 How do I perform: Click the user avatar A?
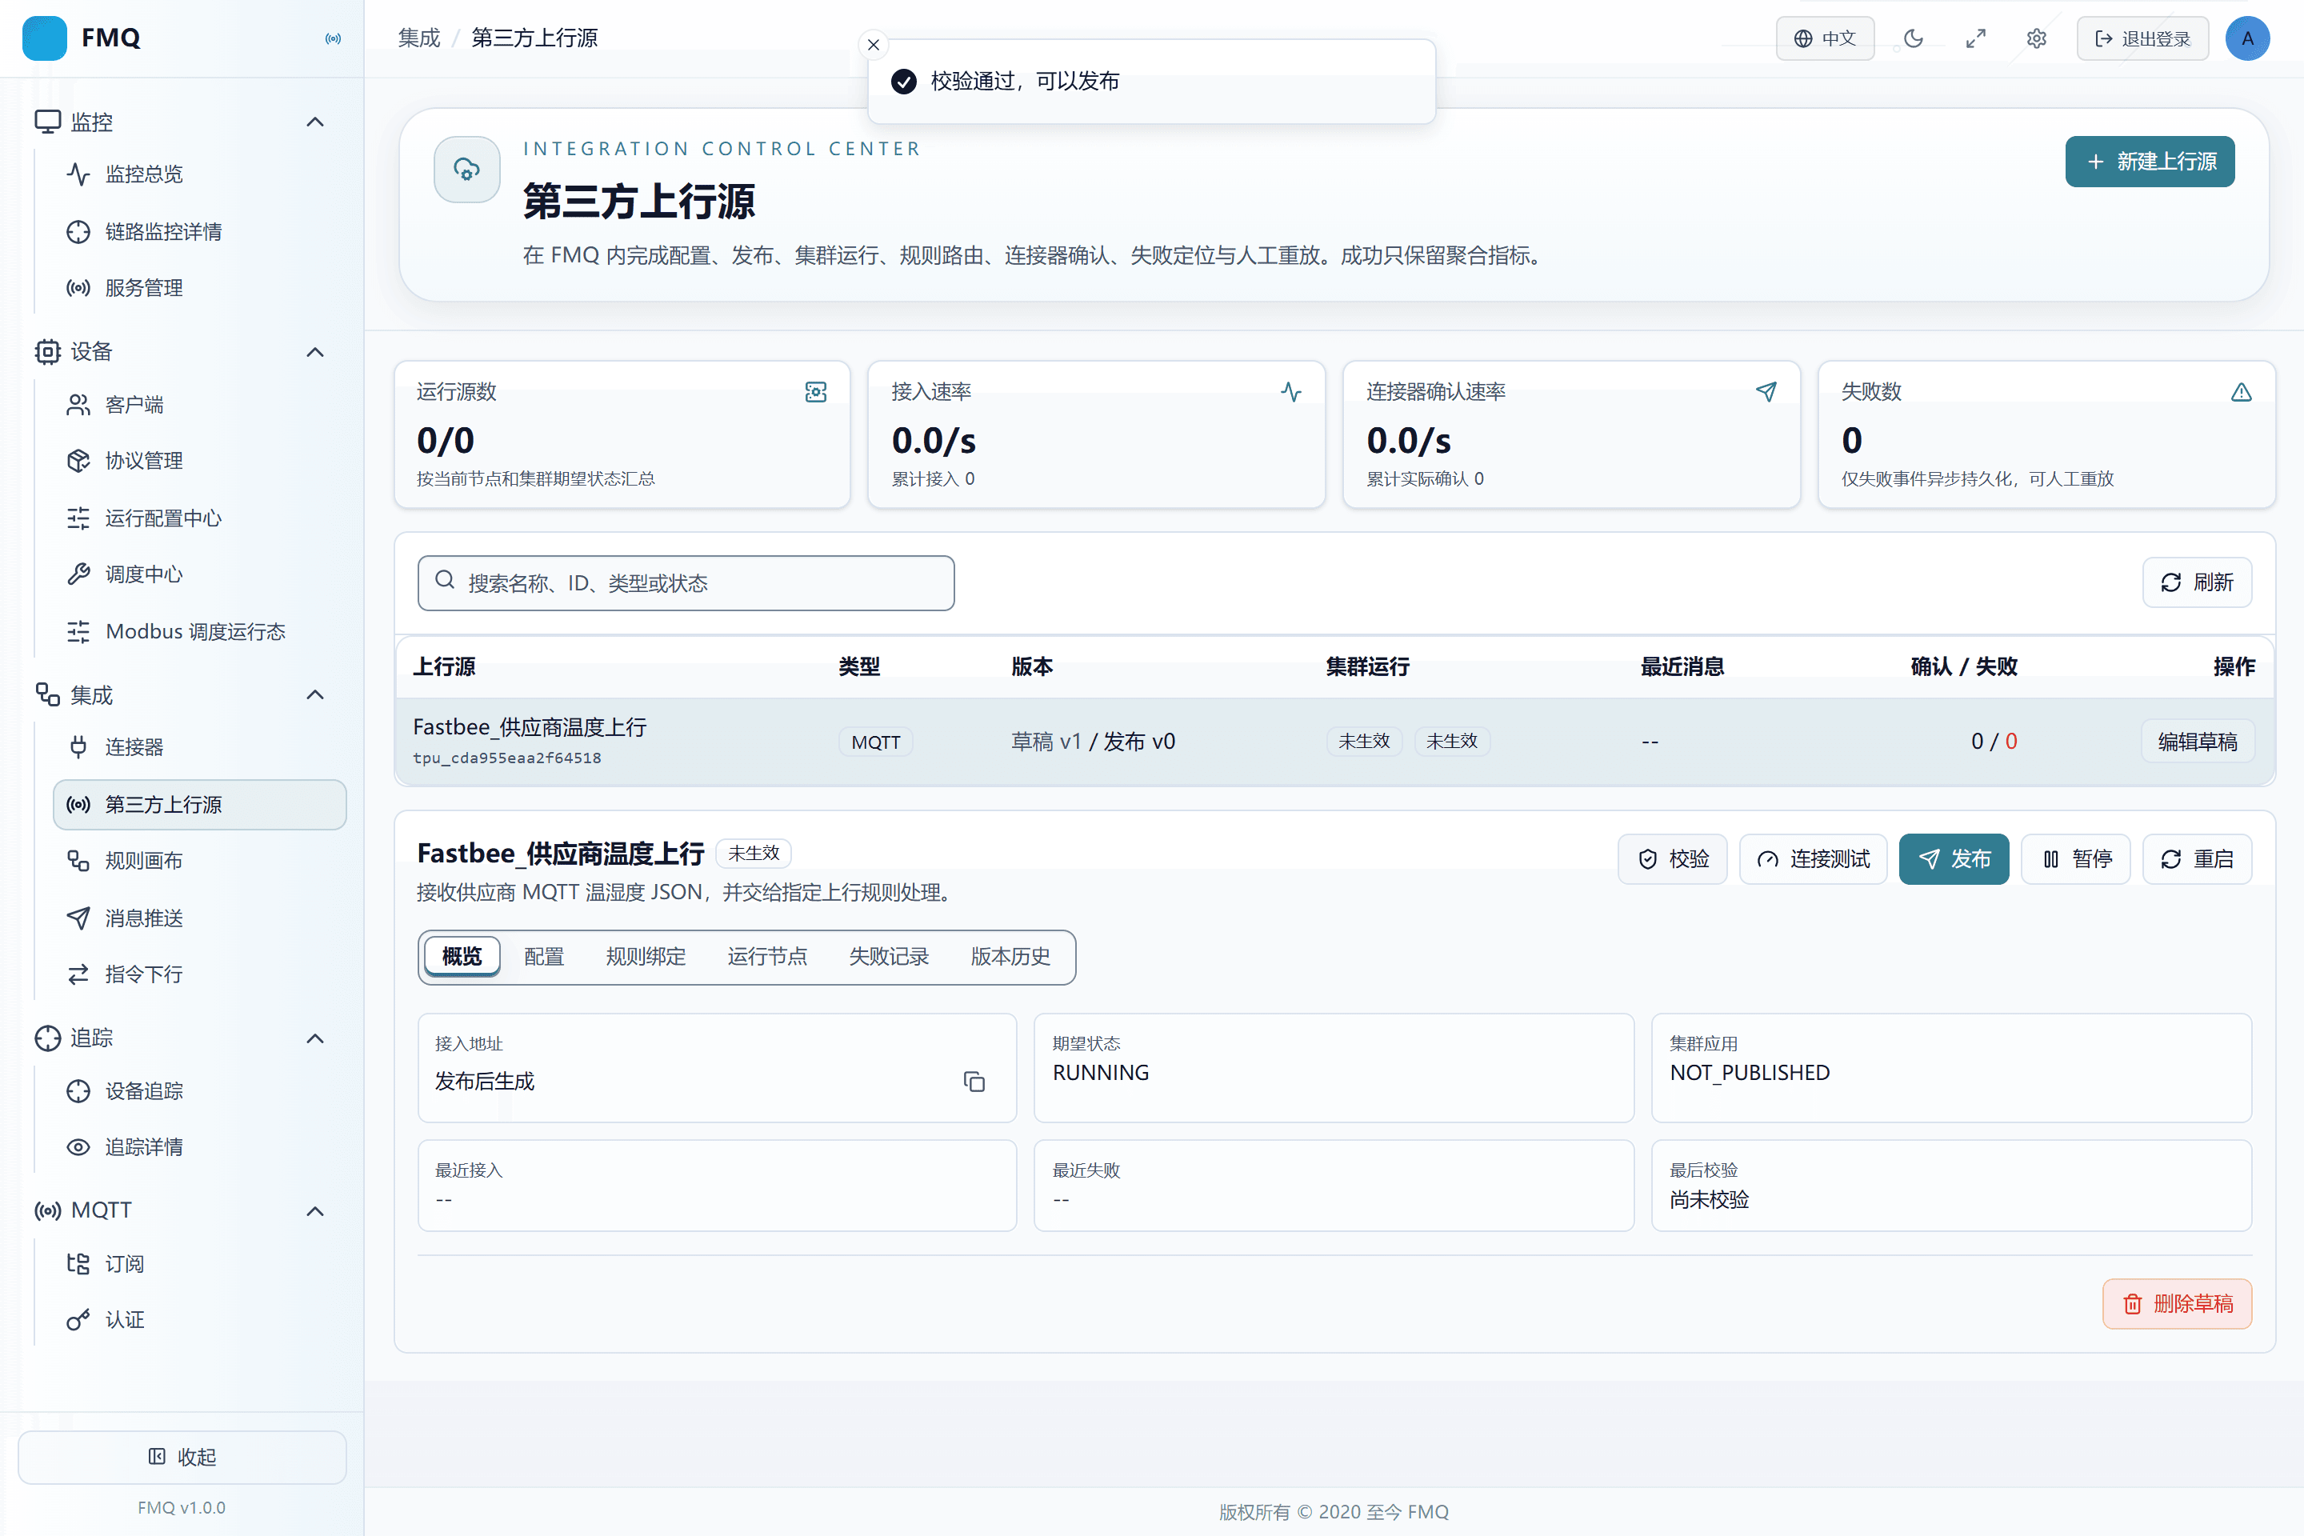2247,38
